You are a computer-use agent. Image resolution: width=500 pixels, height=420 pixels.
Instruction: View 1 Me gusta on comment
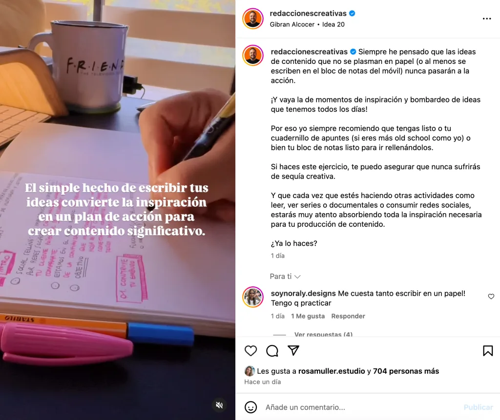308,316
